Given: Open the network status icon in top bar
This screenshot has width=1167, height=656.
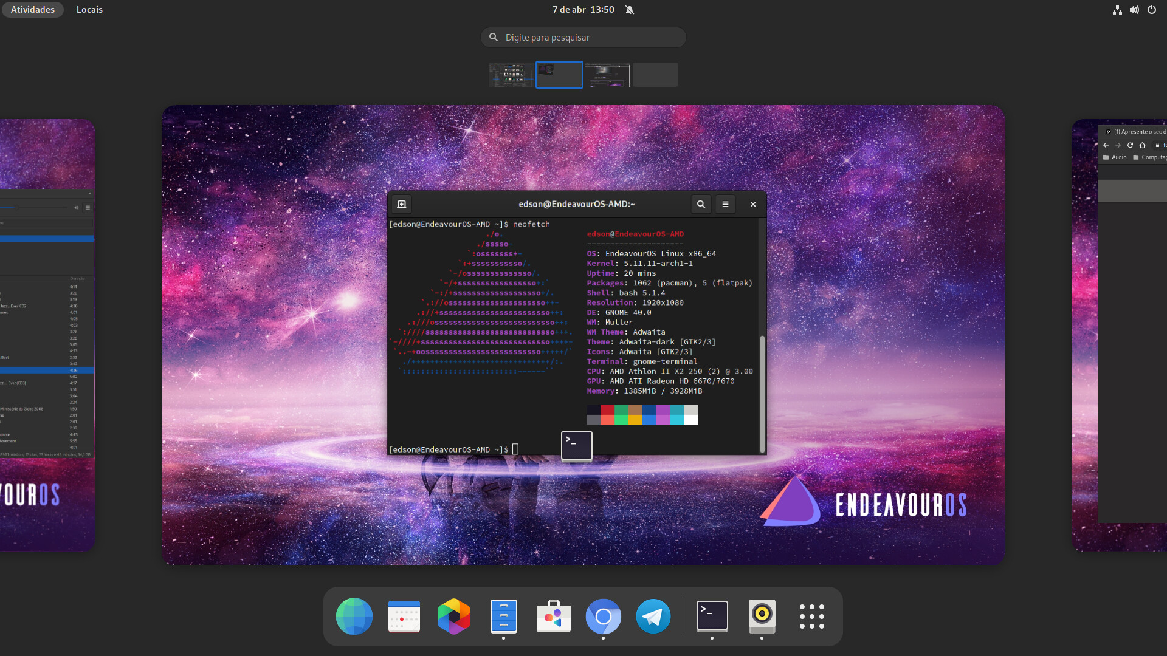Looking at the screenshot, I should [x=1117, y=10].
